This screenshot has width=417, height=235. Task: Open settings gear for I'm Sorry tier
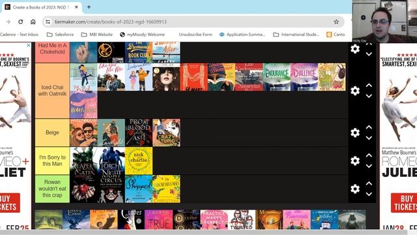[355, 161]
